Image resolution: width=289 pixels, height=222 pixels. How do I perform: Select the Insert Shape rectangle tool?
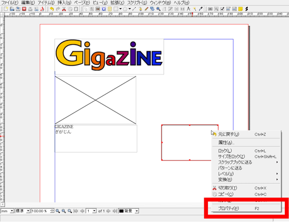(116, 9)
